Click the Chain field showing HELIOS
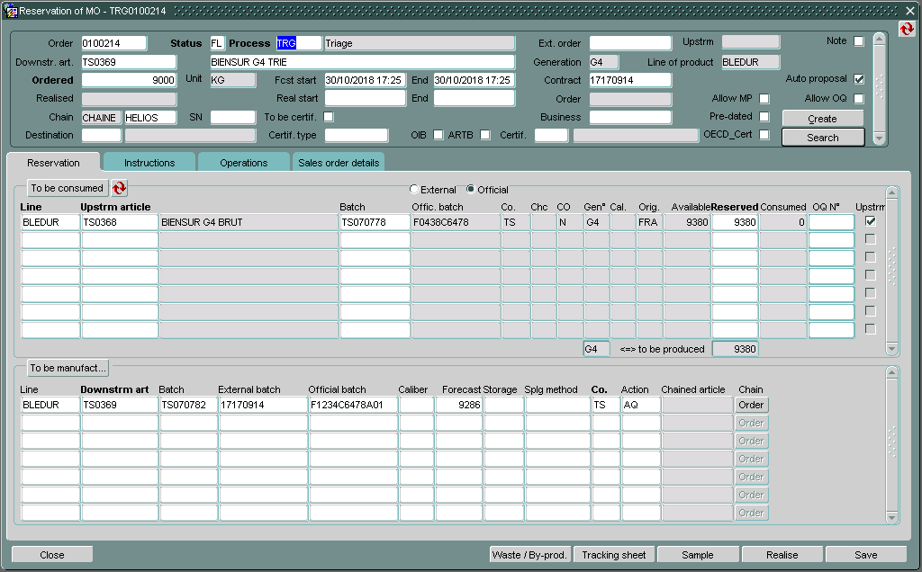The width and height of the screenshot is (922, 572). coord(150,118)
